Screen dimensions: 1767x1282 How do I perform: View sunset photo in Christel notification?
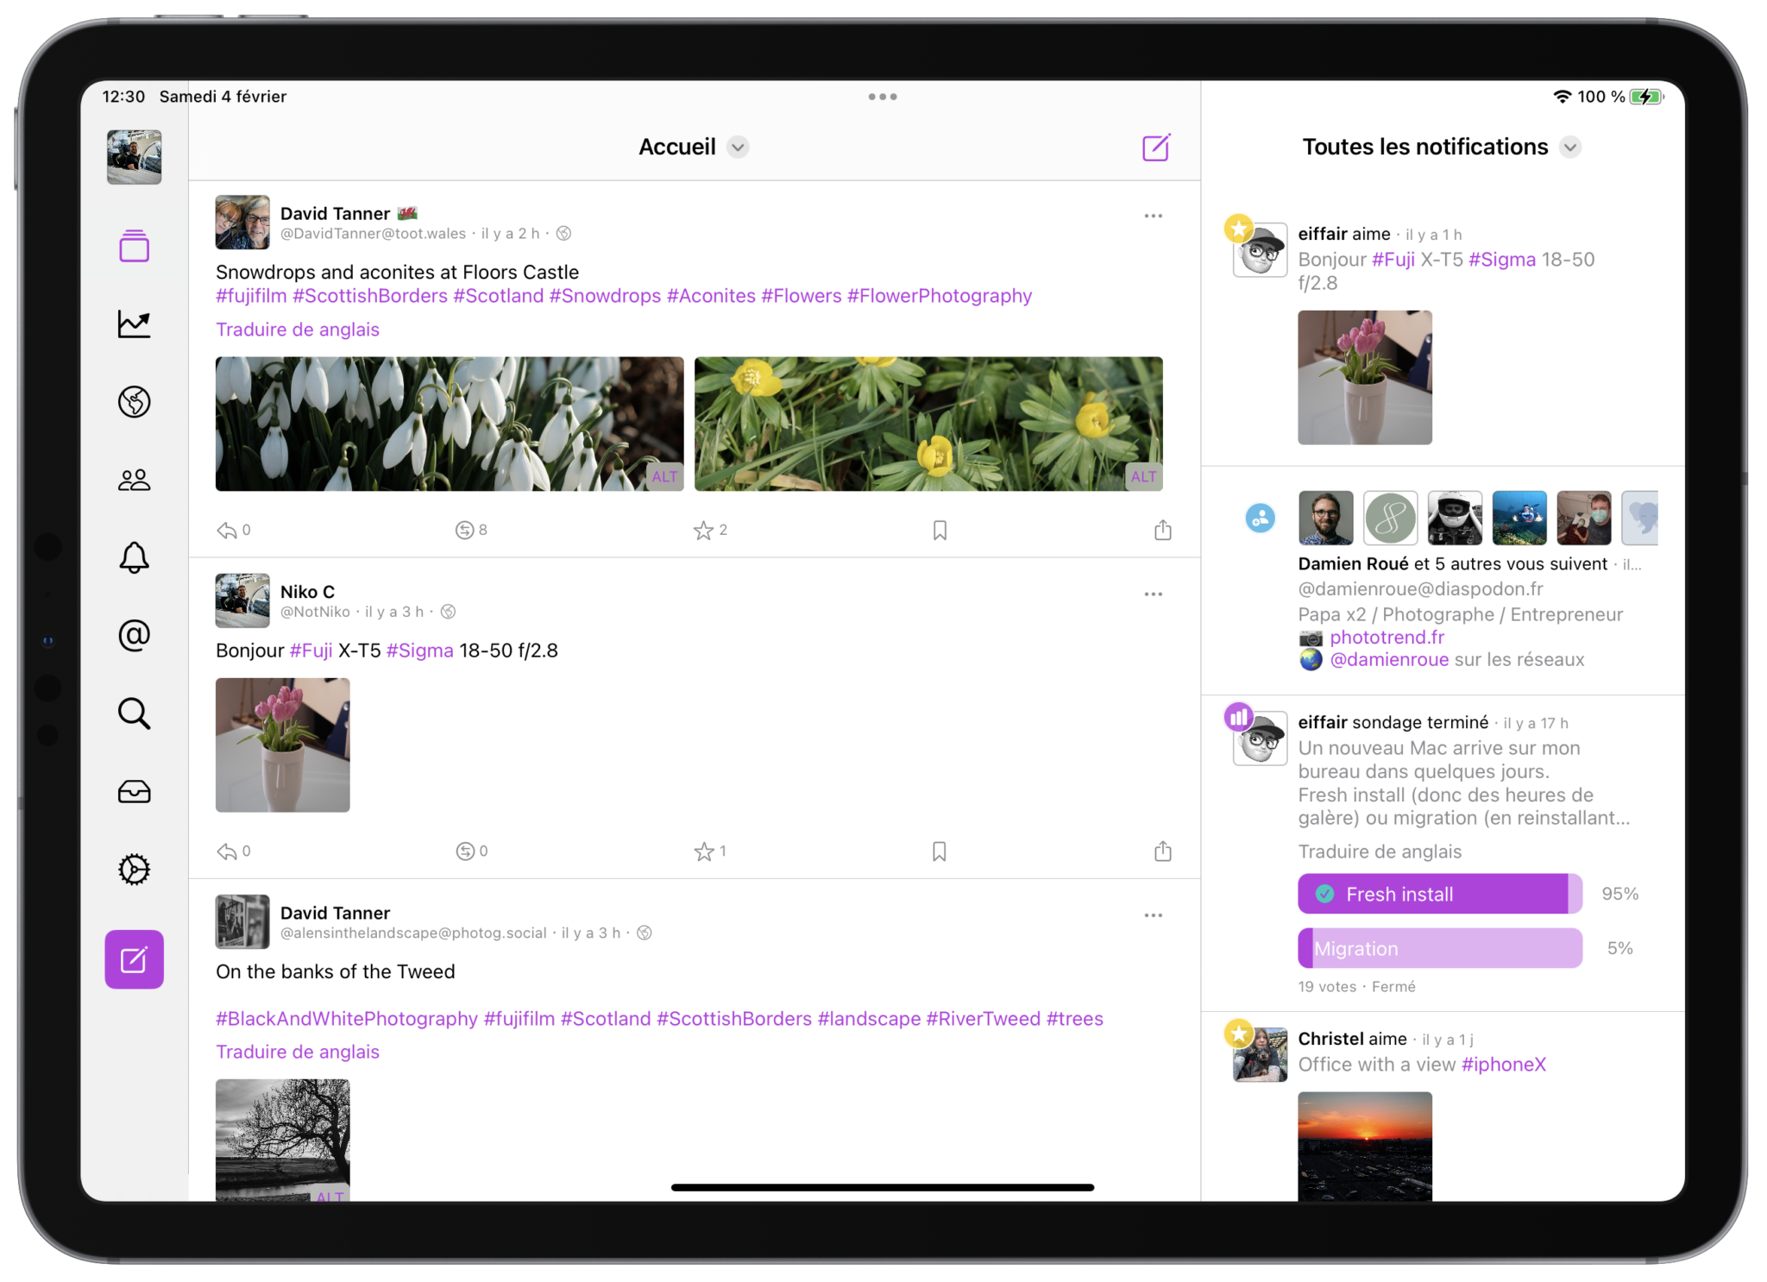[1365, 1147]
